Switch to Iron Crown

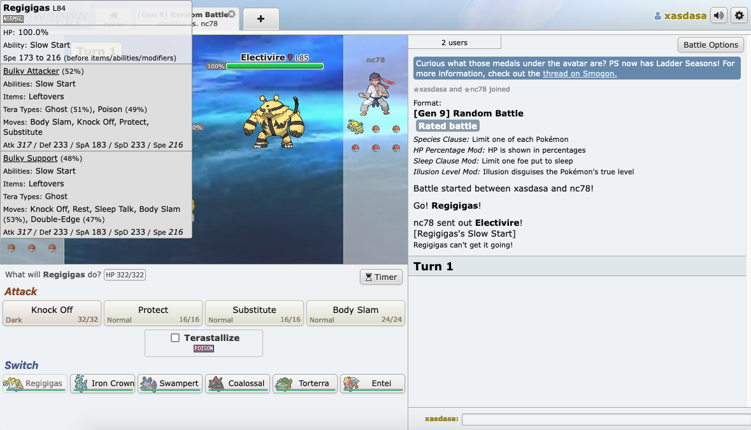tap(103, 384)
